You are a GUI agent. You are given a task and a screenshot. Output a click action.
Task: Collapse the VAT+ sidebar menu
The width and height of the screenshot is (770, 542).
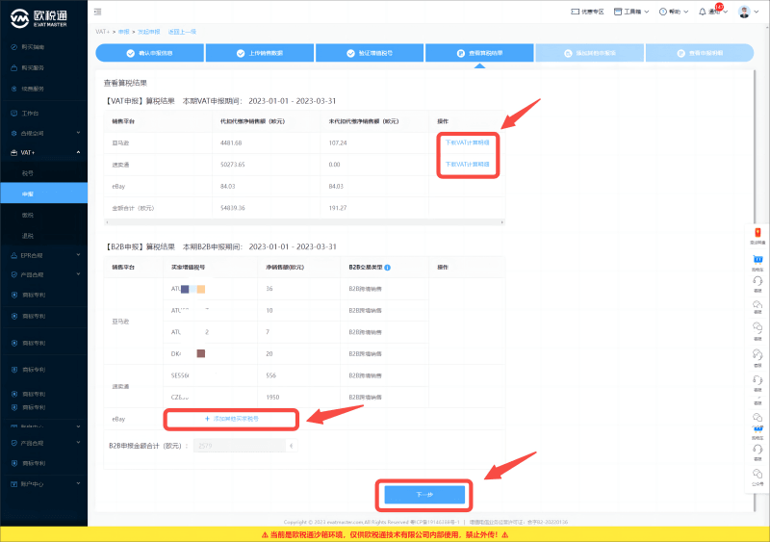(x=43, y=153)
